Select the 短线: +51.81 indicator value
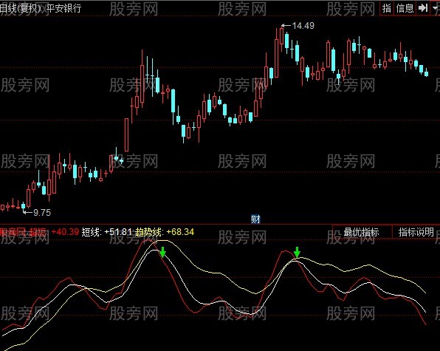 point(106,232)
